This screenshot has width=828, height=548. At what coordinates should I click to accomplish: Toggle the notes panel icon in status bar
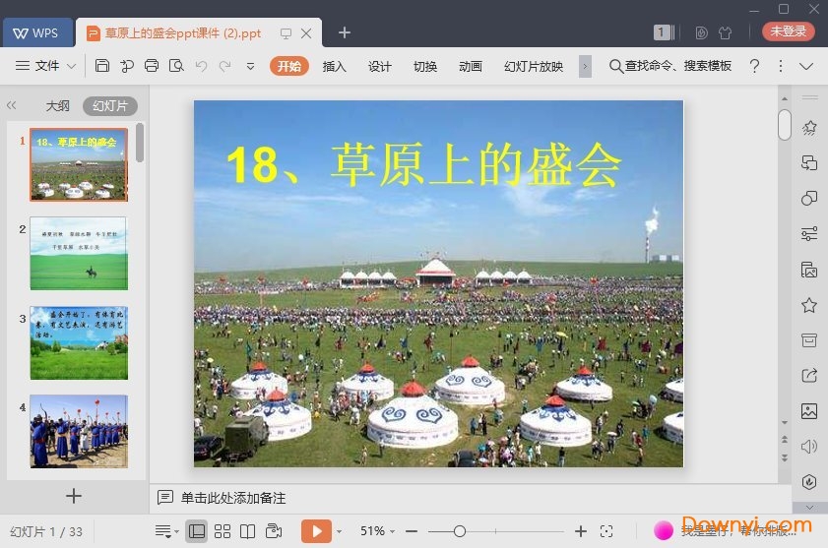[166, 531]
